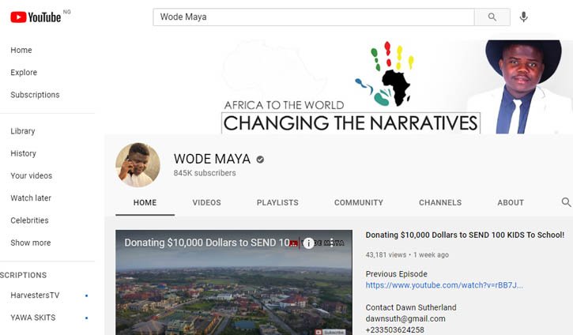Screen dimensions: 573x335
Task: Open the video player more-options dots
Action: click(331, 243)
